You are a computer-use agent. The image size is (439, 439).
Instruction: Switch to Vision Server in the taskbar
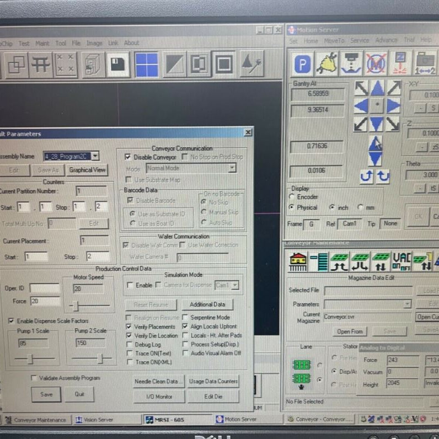pos(106,420)
